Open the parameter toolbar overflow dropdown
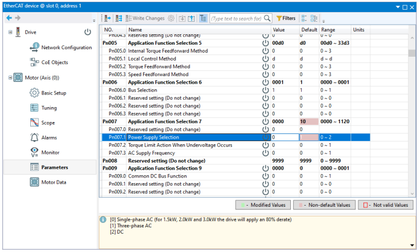Viewport: 419px width, 252px height. [323, 21]
